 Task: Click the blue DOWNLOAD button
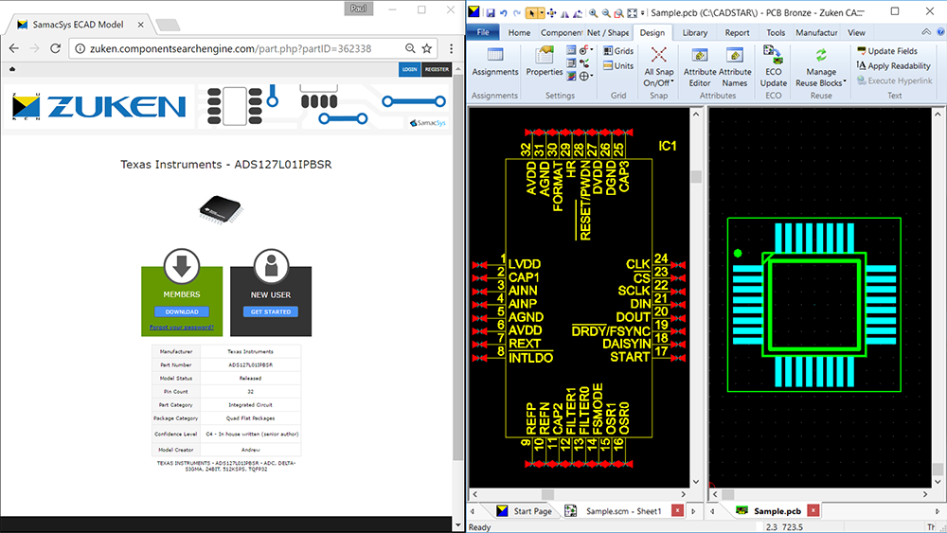click(x=182, y=311)
